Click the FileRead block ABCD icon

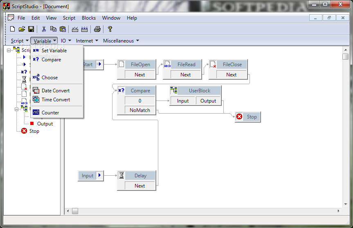(x=167, y=64)
